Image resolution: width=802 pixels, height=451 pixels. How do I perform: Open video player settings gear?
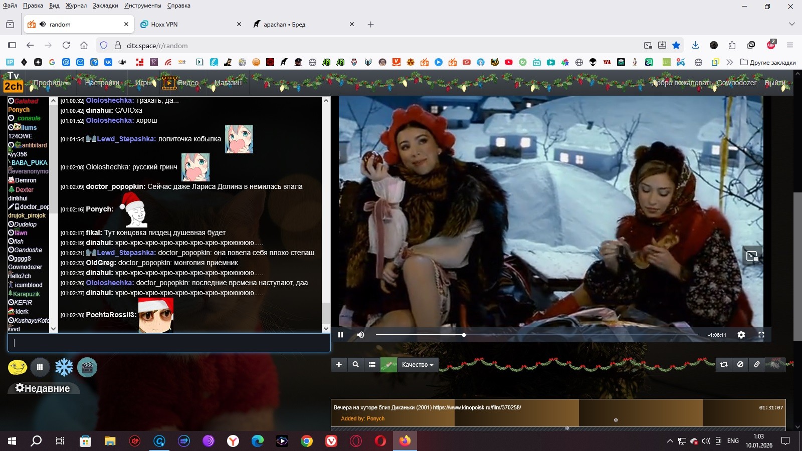pyautogui.click(x=741, y=335)
